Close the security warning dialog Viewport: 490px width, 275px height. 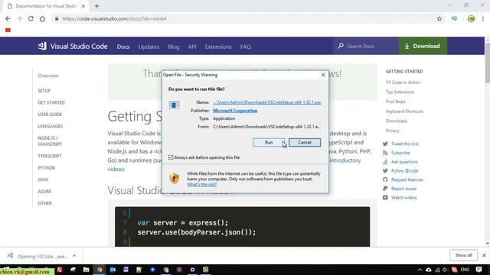click(x=323, y=75)
